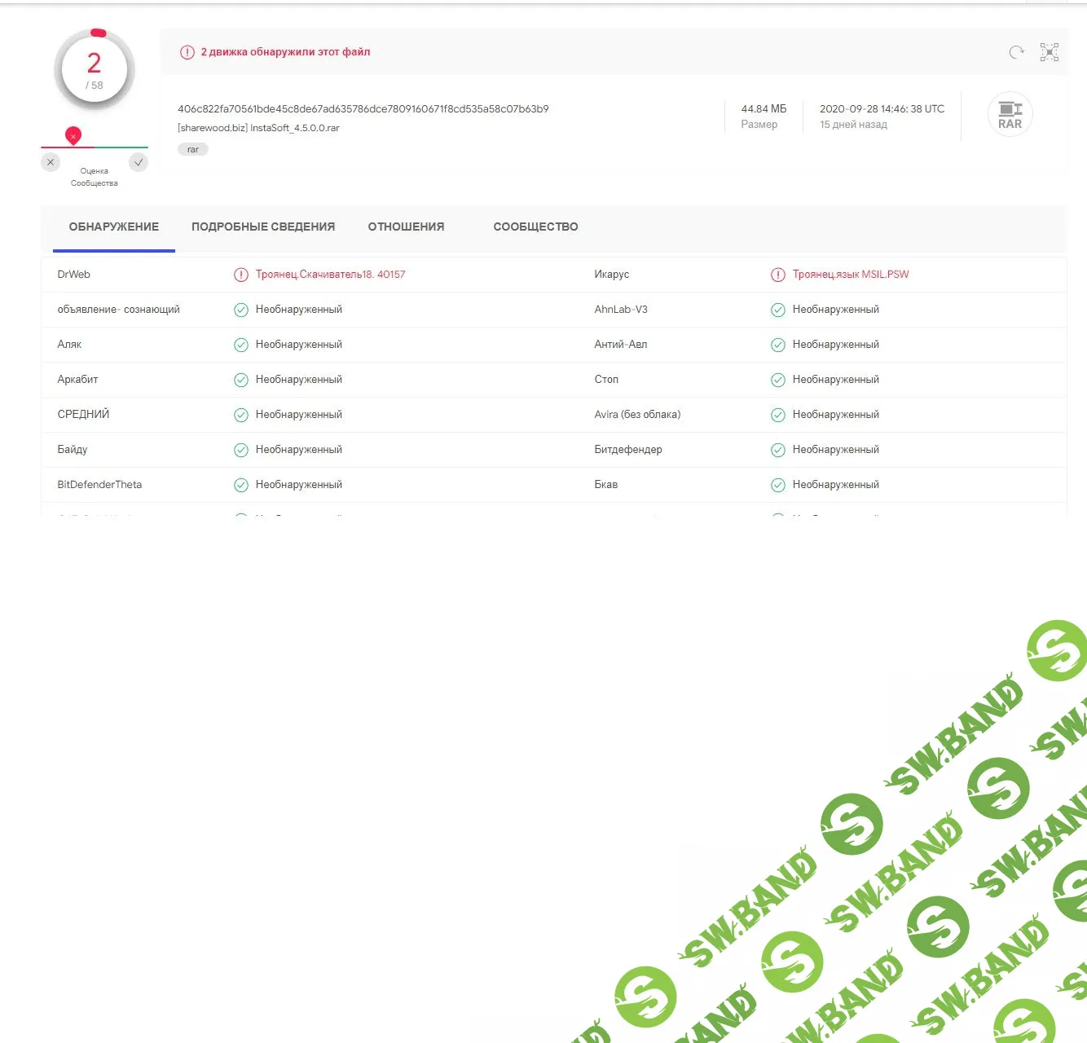Click the community score checkmark vote button
This screenshot has height=1043, width=1087.
pos(139,162)
